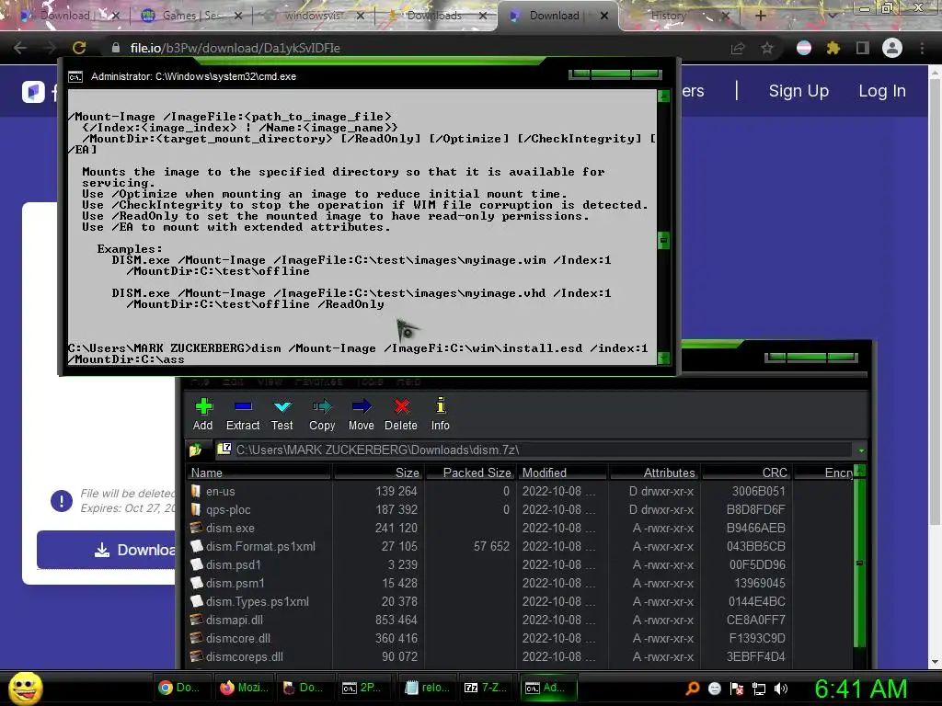Screen dimensions: 942x706
Task: Select dismapi.dll in the list
Action: (x=520, y=621)
